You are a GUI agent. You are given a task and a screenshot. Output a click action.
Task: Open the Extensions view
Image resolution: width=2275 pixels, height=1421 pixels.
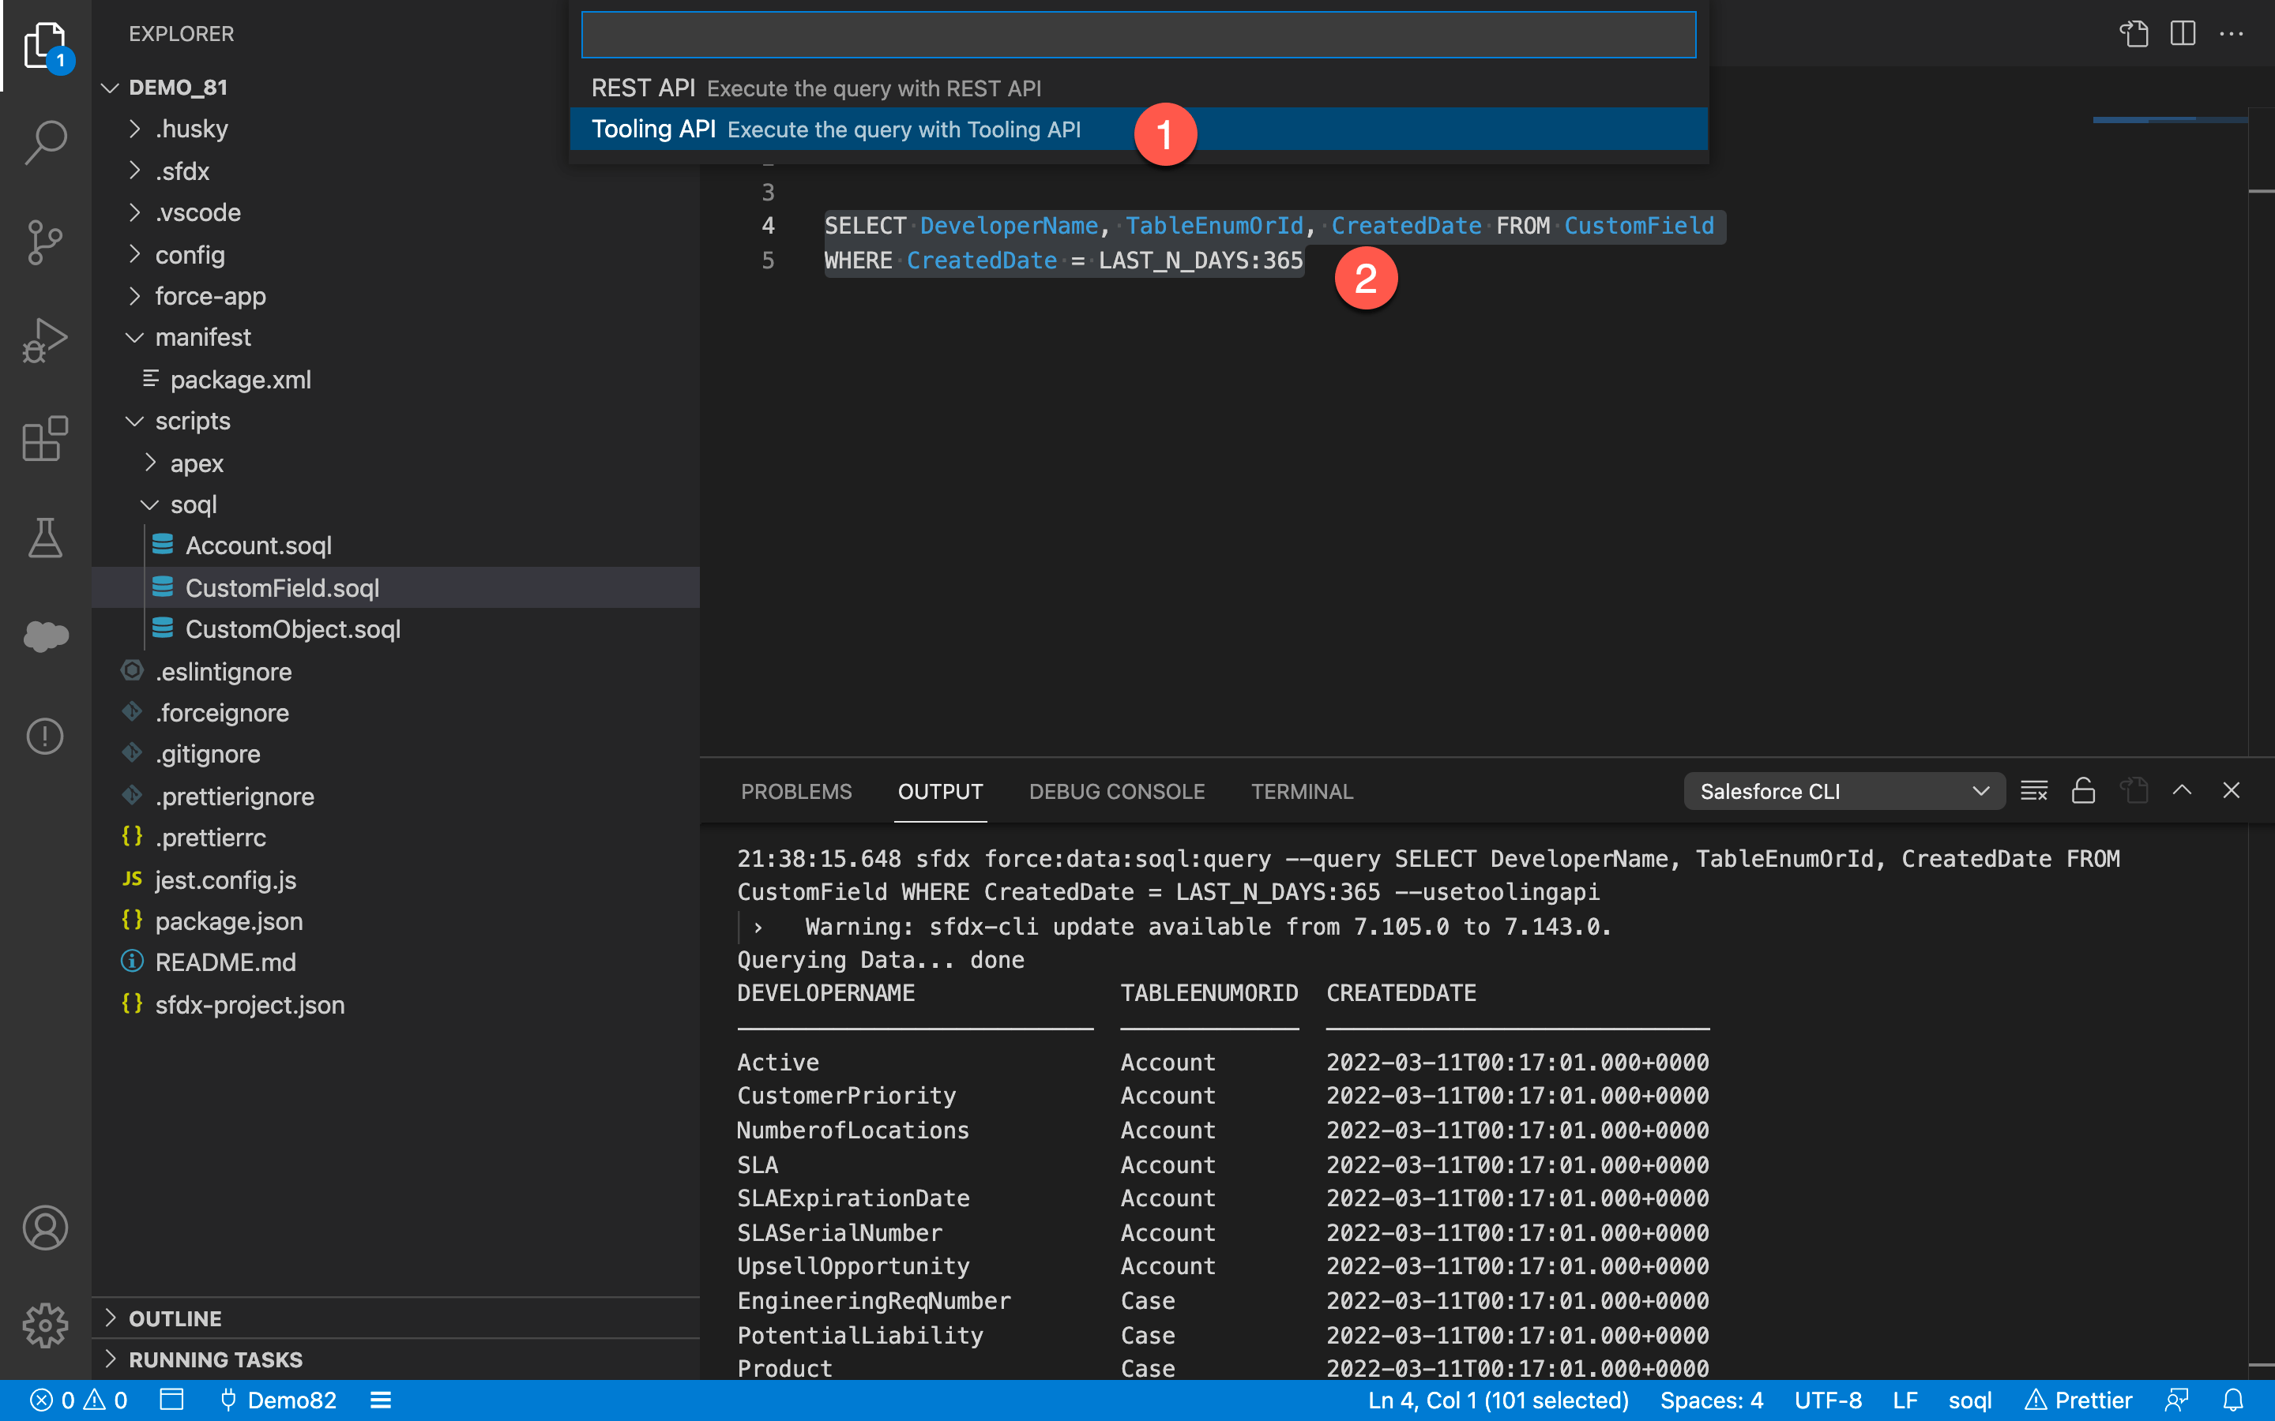click(x=43, y=439)
